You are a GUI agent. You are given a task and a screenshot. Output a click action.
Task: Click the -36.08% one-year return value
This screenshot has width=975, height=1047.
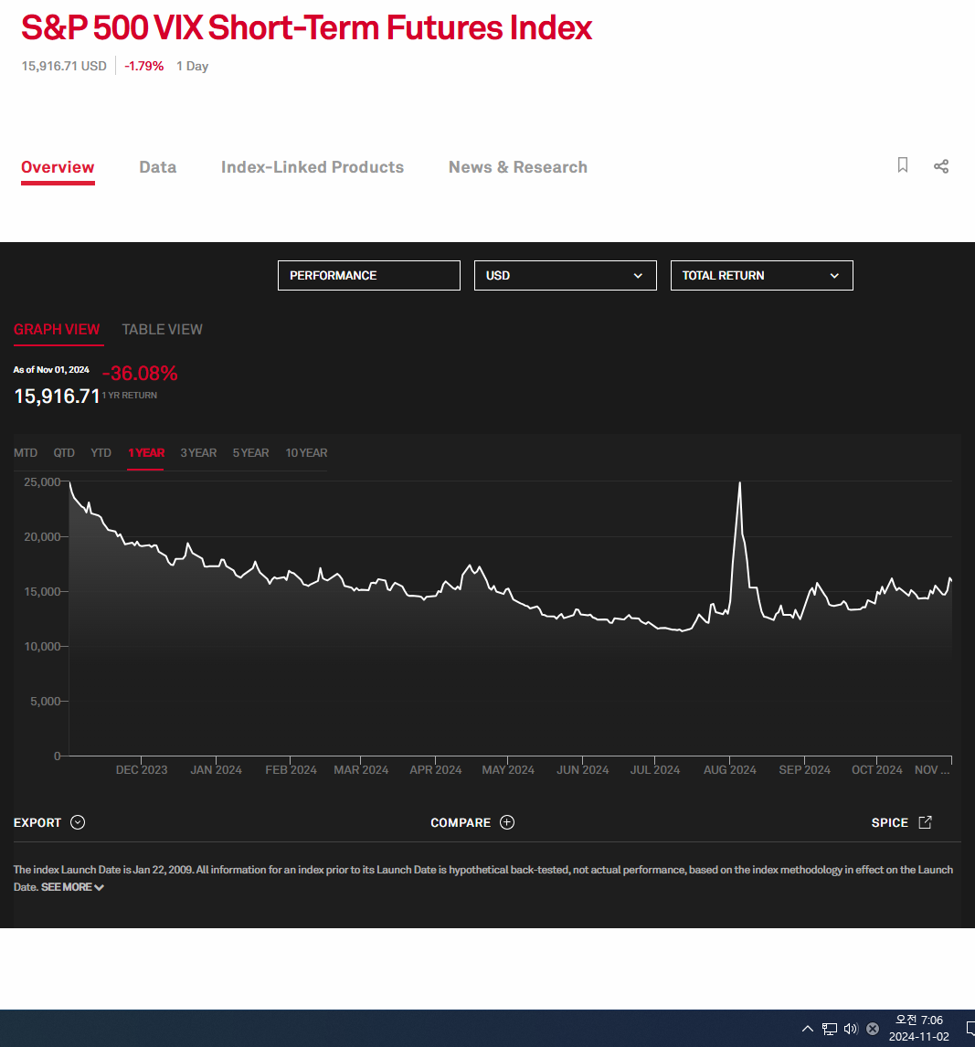[140, 374]
